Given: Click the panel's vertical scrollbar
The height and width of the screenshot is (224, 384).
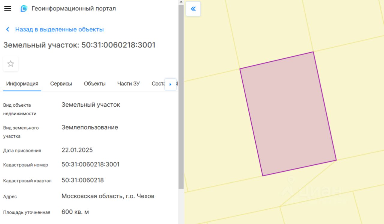Looking at the screenshot, I should click(181, 96).
